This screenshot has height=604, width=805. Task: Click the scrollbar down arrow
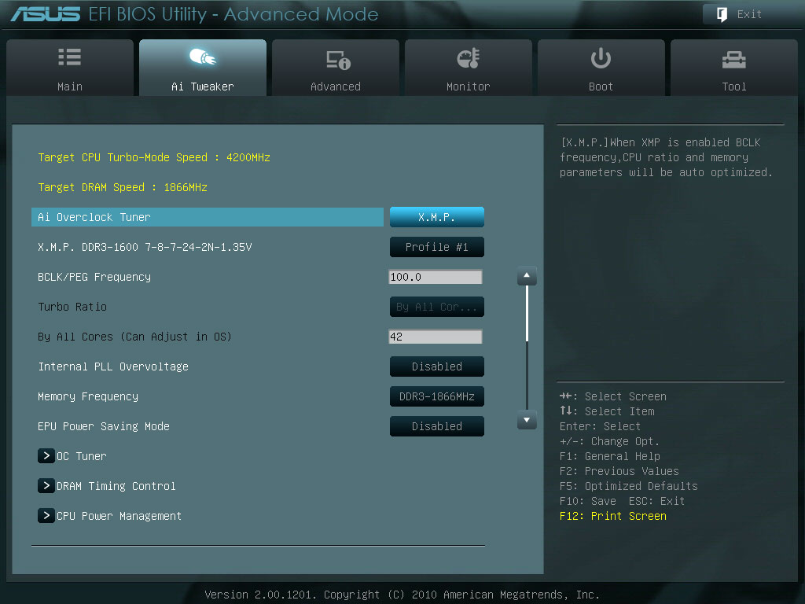point(527,420)
